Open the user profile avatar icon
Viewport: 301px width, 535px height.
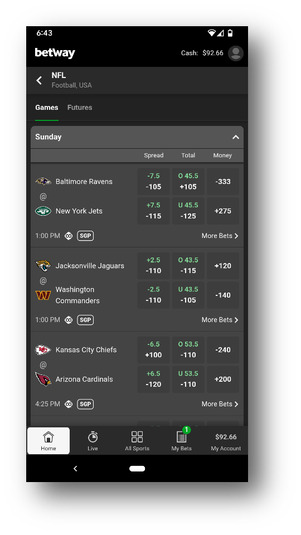click(235, 53)
